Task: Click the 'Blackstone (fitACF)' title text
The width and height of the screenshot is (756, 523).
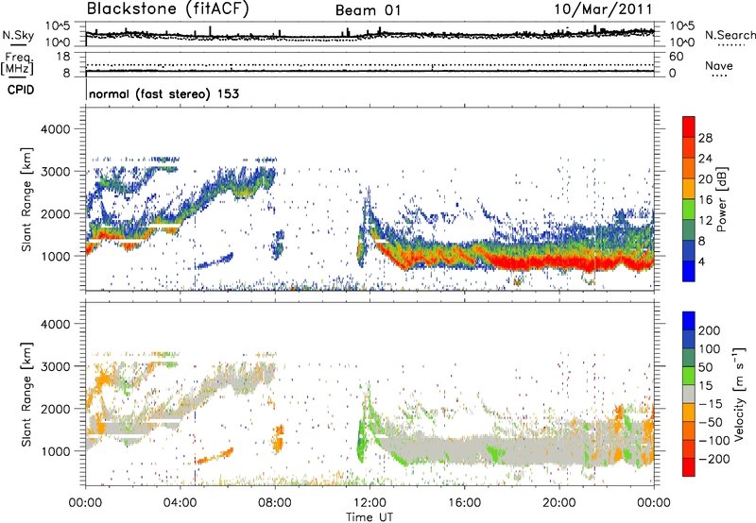Action: point(168,8)
